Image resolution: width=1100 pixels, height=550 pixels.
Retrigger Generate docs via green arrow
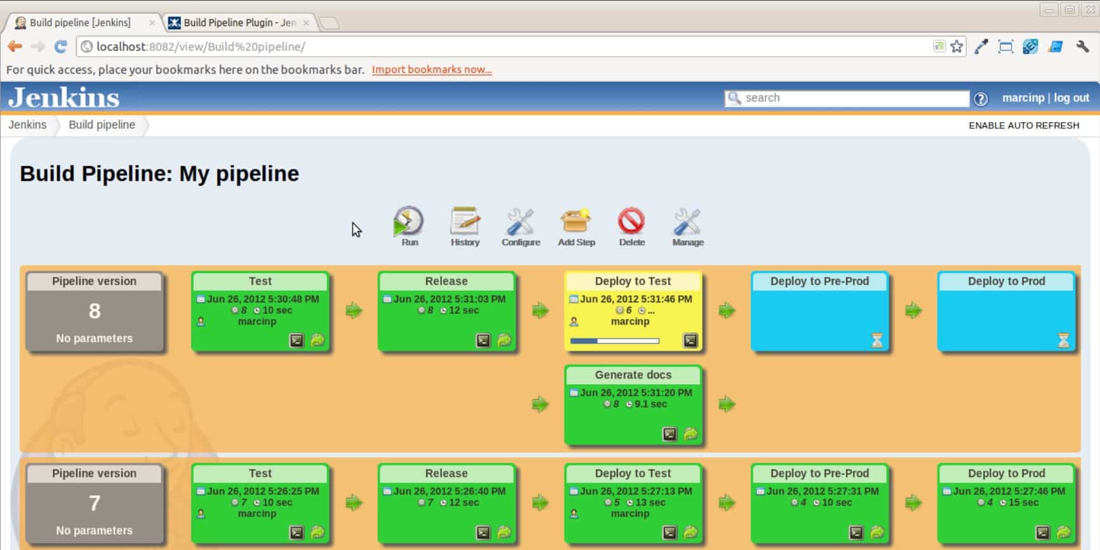point(691,434)
